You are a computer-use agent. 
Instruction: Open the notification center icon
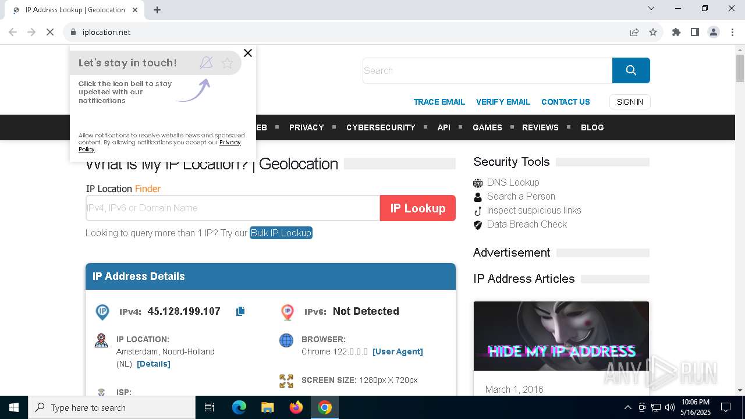(x=726, y=407)
